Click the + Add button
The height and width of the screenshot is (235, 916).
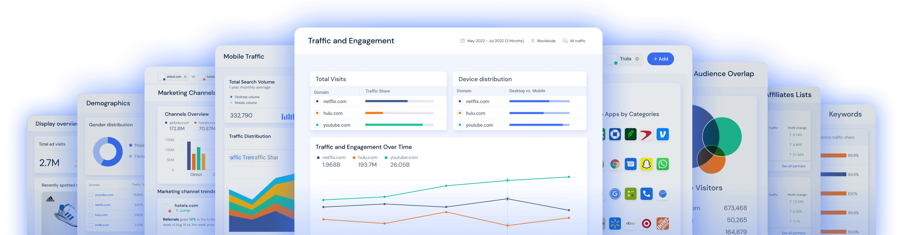pyautogui.click(x=660, y=59)
